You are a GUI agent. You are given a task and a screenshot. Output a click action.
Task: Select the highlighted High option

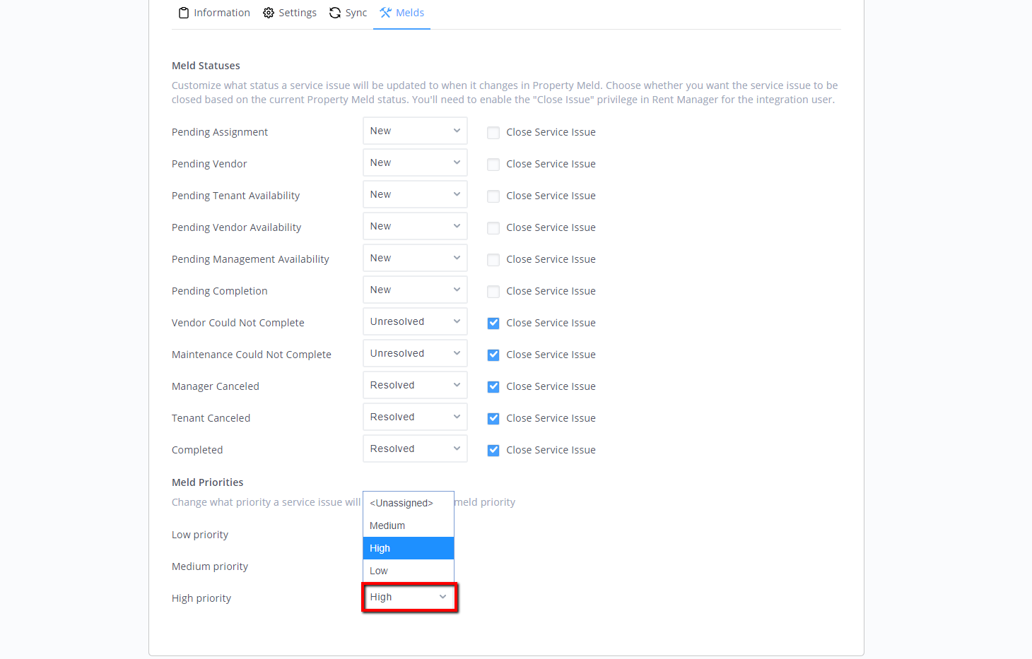pyautogui.click(x=408, y=548)
